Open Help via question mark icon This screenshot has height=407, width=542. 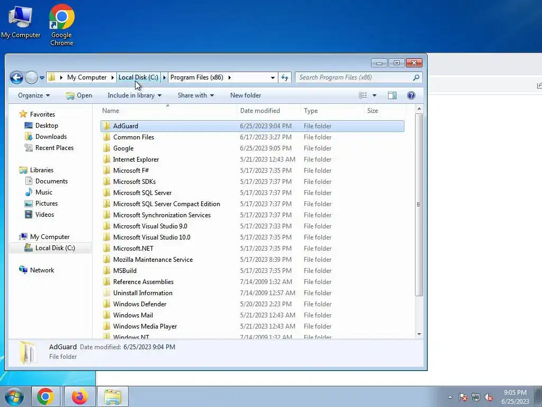click(411, 95)
